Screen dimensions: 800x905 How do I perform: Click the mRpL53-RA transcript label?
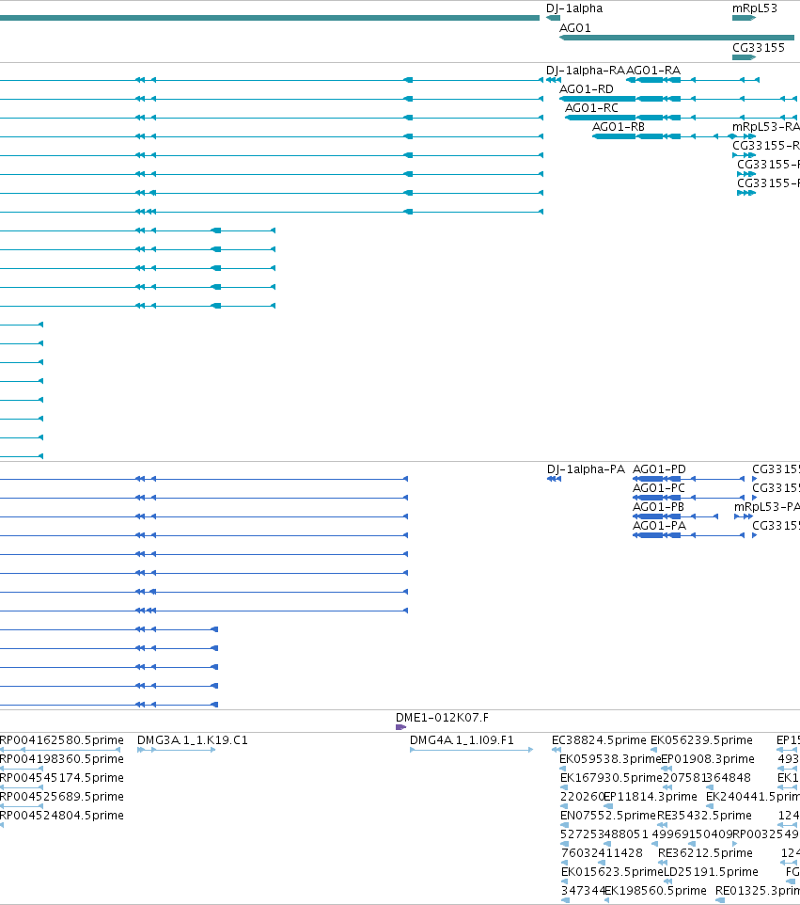point(766,126)
